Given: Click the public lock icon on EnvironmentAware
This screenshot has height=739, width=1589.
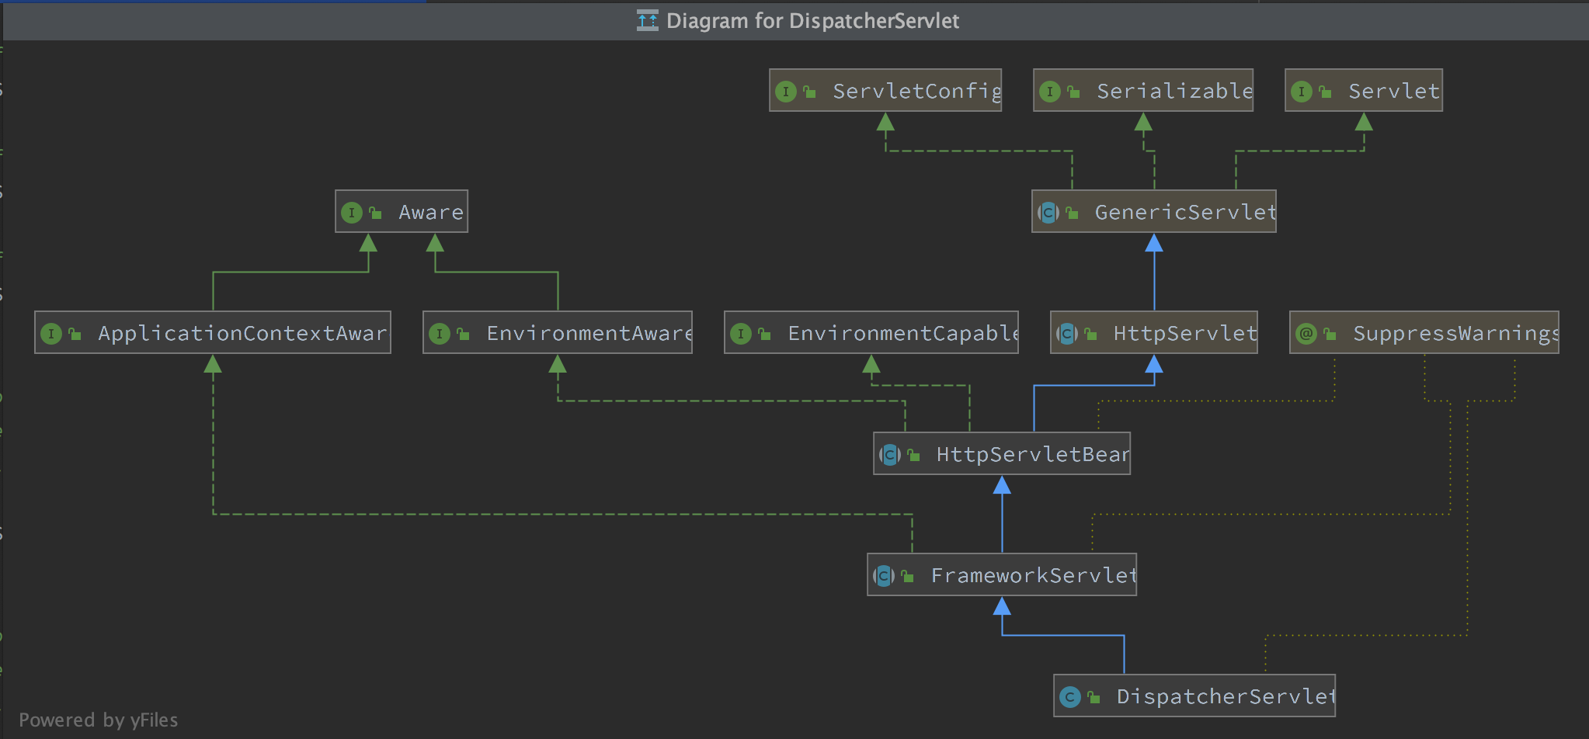Looking at the screenshot, I should [x=463, y=335].
